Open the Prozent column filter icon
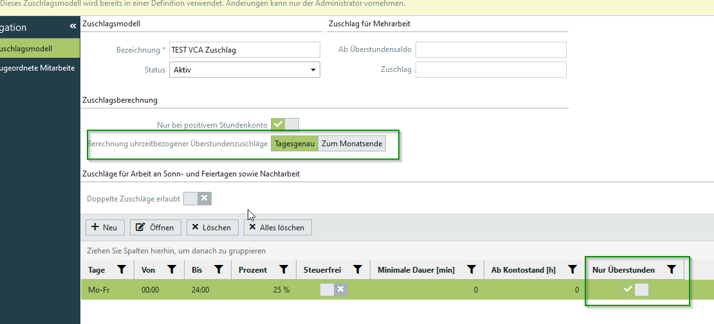Screen dimensions: 714x324 pyautogui.click(x=283, y=270)
